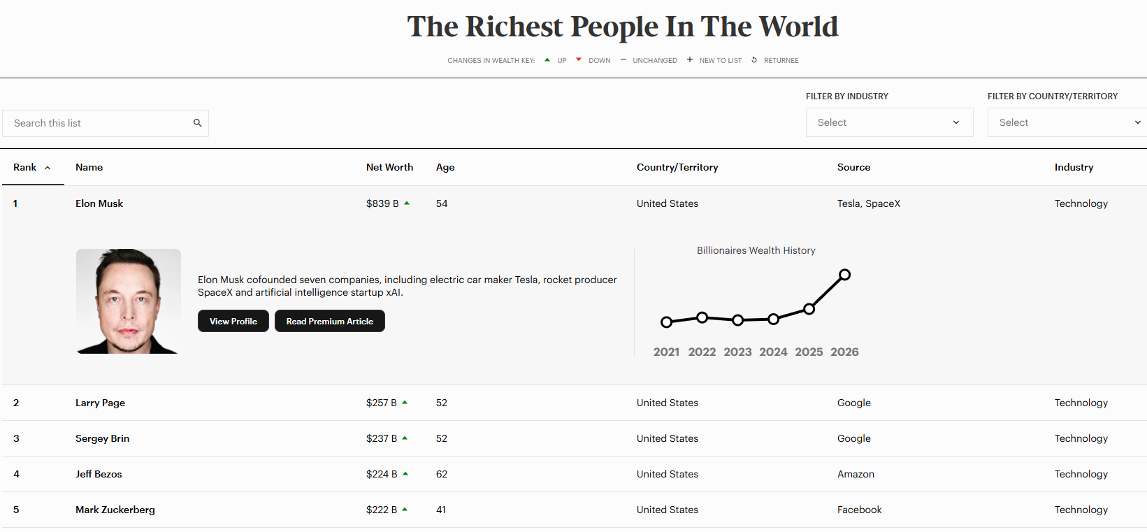Viewport: 1147px width, 532px height.
Task: Click the 2026 point on wealth history chart
Action: pyautogui.click(x=844, y=275)
